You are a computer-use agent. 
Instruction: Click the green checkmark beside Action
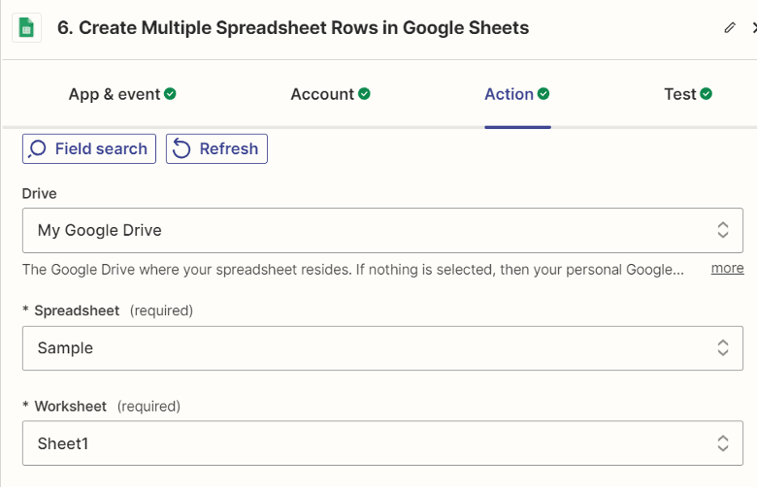point(543,94)
